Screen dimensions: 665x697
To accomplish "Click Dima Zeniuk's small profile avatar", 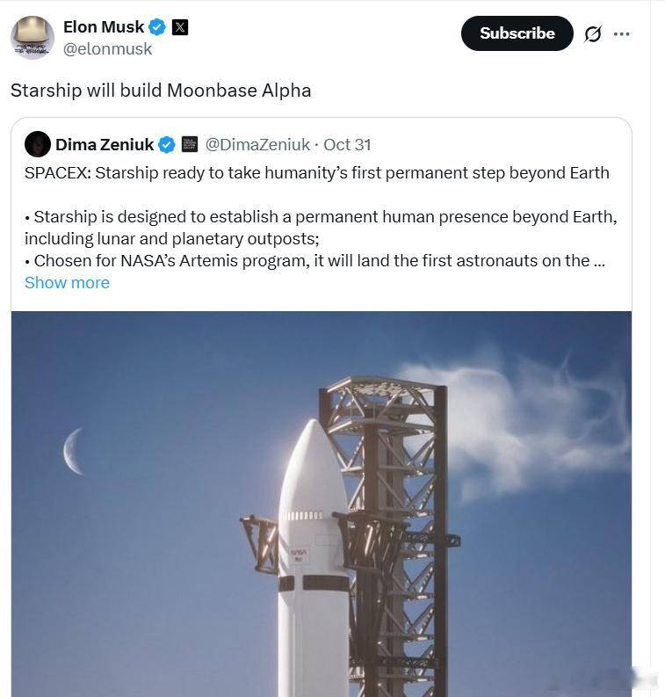I will pyautogui.click(x=38, y=144).
